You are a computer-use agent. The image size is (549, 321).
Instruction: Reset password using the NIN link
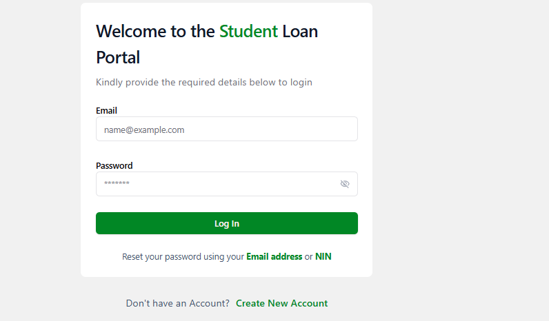click(323, 256)
